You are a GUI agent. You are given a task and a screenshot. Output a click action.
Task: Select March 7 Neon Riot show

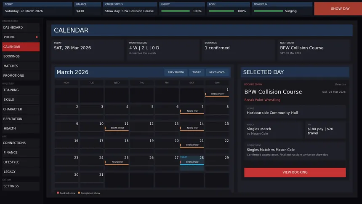coord(192,111)
